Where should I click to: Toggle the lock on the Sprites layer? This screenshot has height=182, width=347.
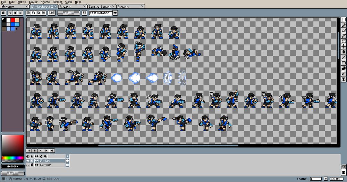pyautogui.click(x=32, y=161)
